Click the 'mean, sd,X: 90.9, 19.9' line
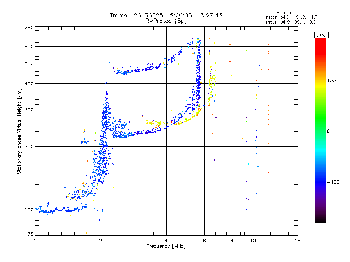Image resolution: width=350 pixels, height=262 pixels. coord(290,22)
